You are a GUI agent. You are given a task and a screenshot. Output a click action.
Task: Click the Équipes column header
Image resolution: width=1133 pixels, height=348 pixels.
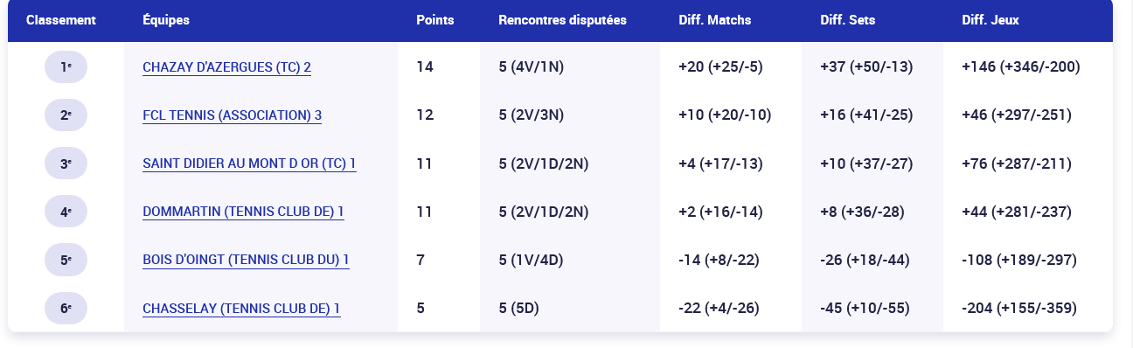pyautogui.click(x=166, y=19)
